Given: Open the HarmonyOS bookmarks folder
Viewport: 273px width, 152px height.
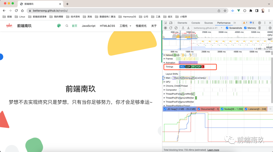Looking at the screenshot, I should tap(127, 17).
